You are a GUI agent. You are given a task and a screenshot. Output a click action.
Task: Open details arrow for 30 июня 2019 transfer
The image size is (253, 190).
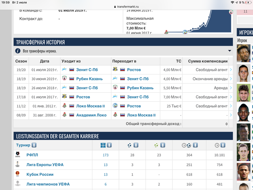point(231,79)
